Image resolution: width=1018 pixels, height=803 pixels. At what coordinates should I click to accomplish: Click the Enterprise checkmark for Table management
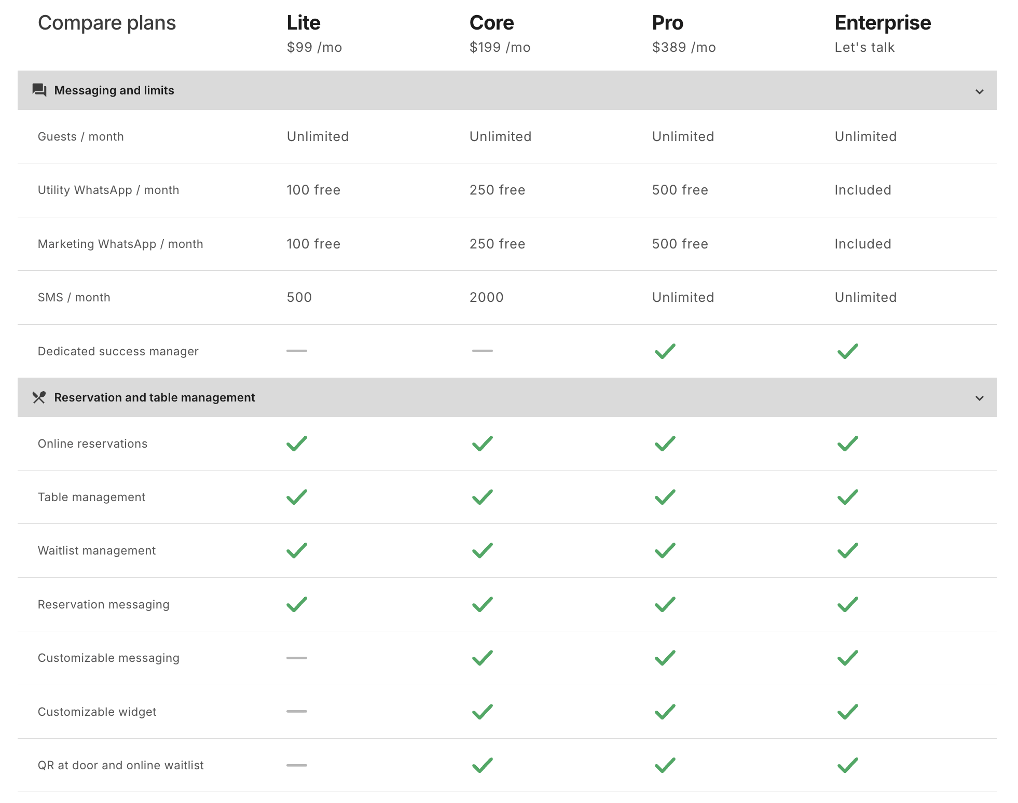coord(847,497)
